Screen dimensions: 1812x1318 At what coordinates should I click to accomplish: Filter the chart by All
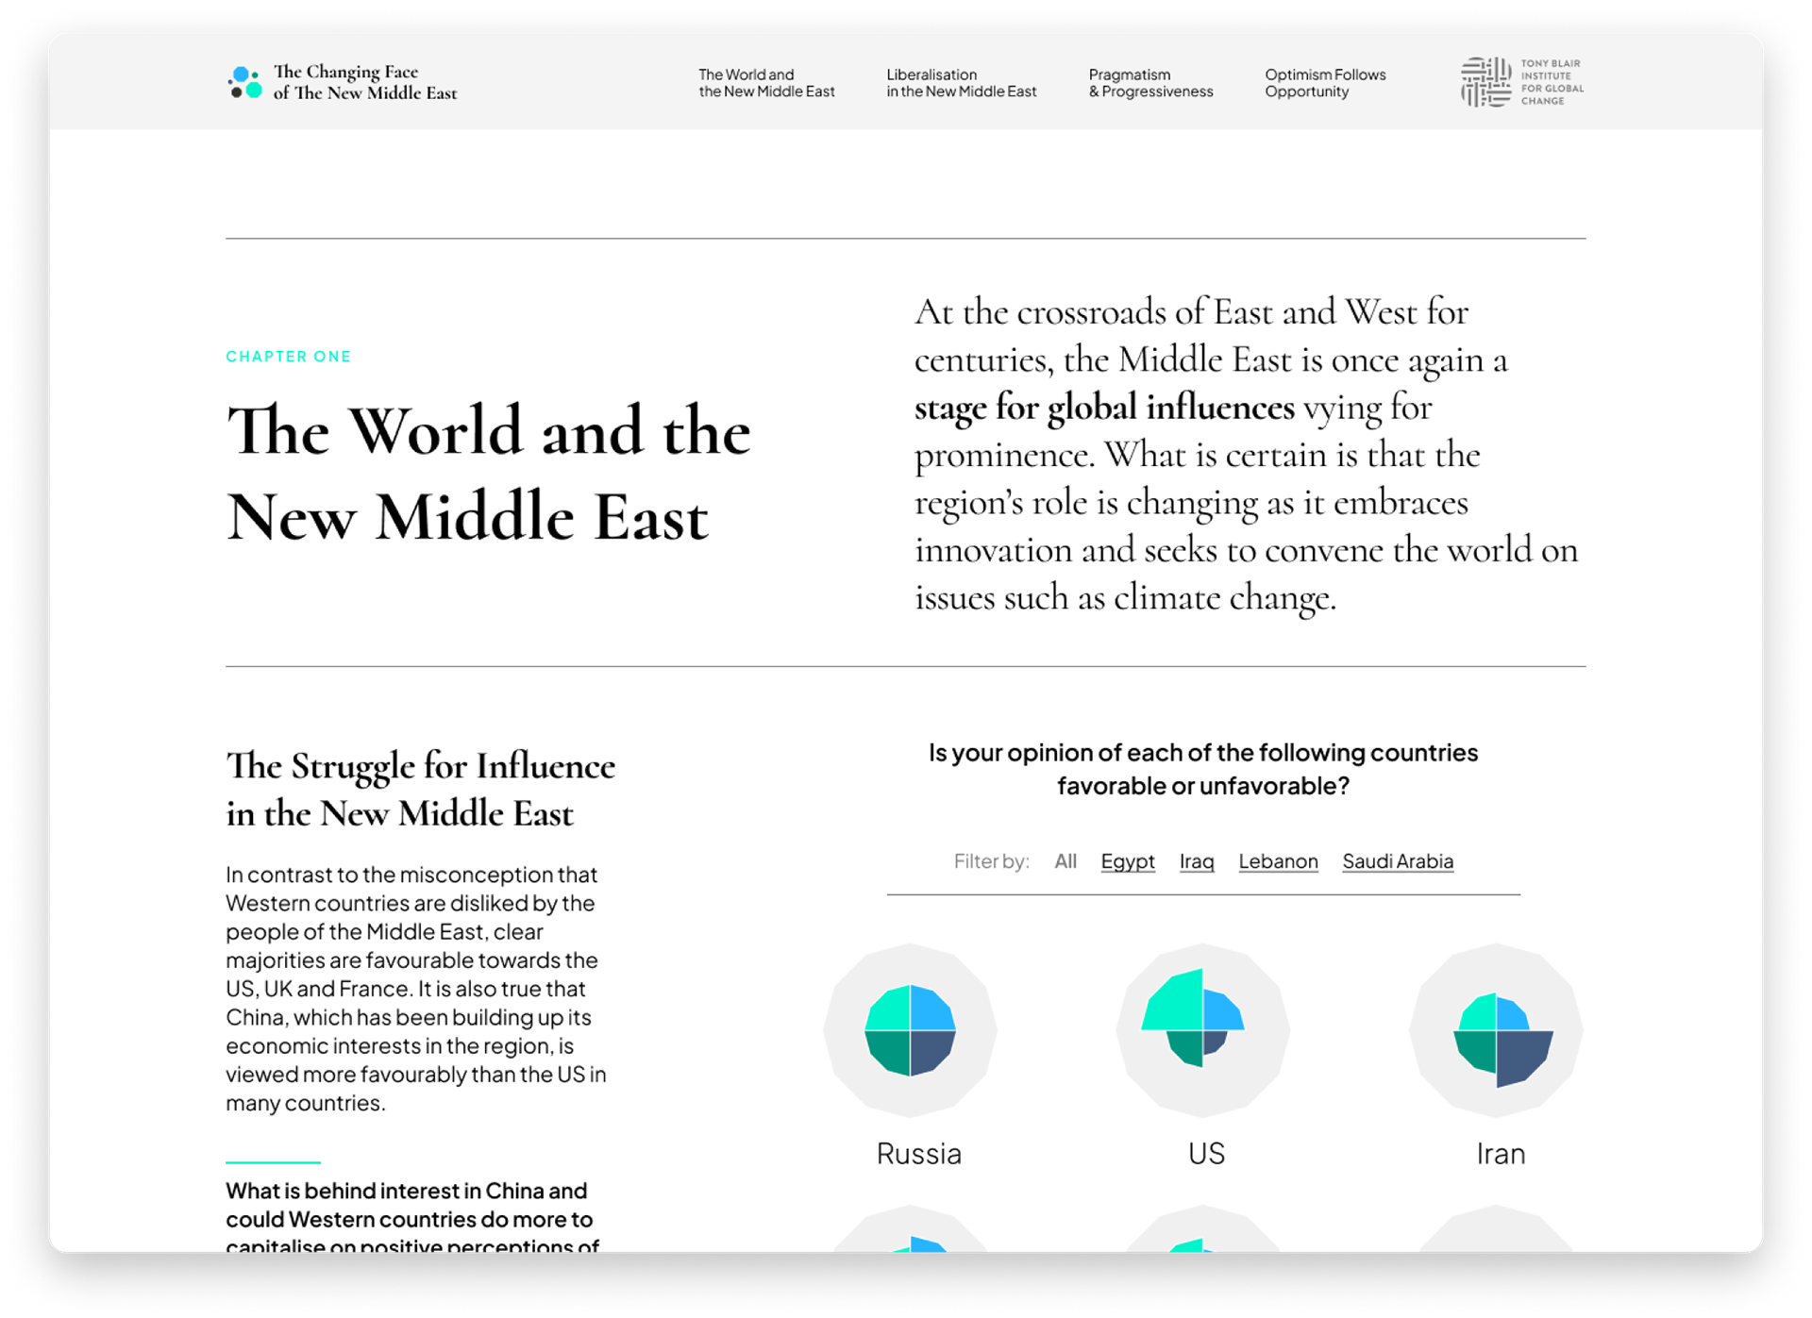coord(1065,861)
